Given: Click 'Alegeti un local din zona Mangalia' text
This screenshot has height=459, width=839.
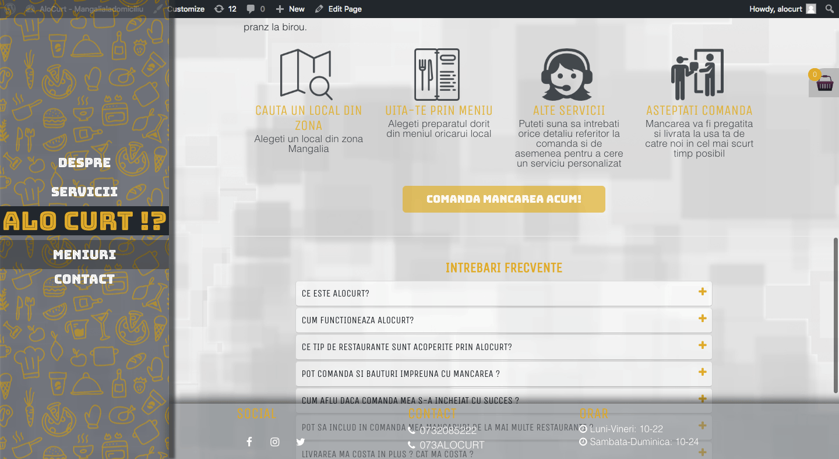Looking at the screenshot, I should pyautogui.click(x=309, y=144).
